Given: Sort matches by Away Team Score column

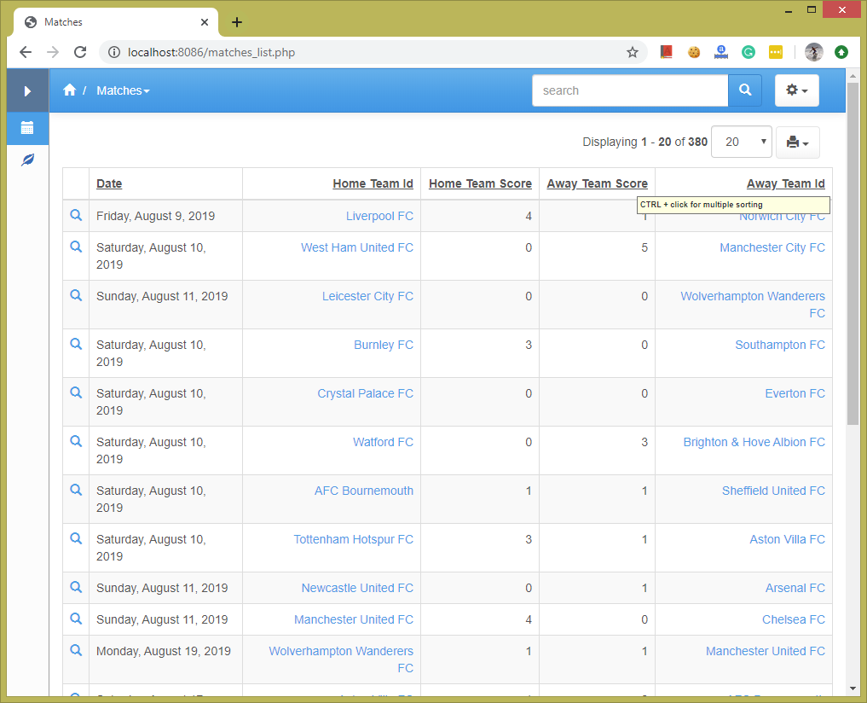Looking at the screenshot, I should [x=597, y=183].
